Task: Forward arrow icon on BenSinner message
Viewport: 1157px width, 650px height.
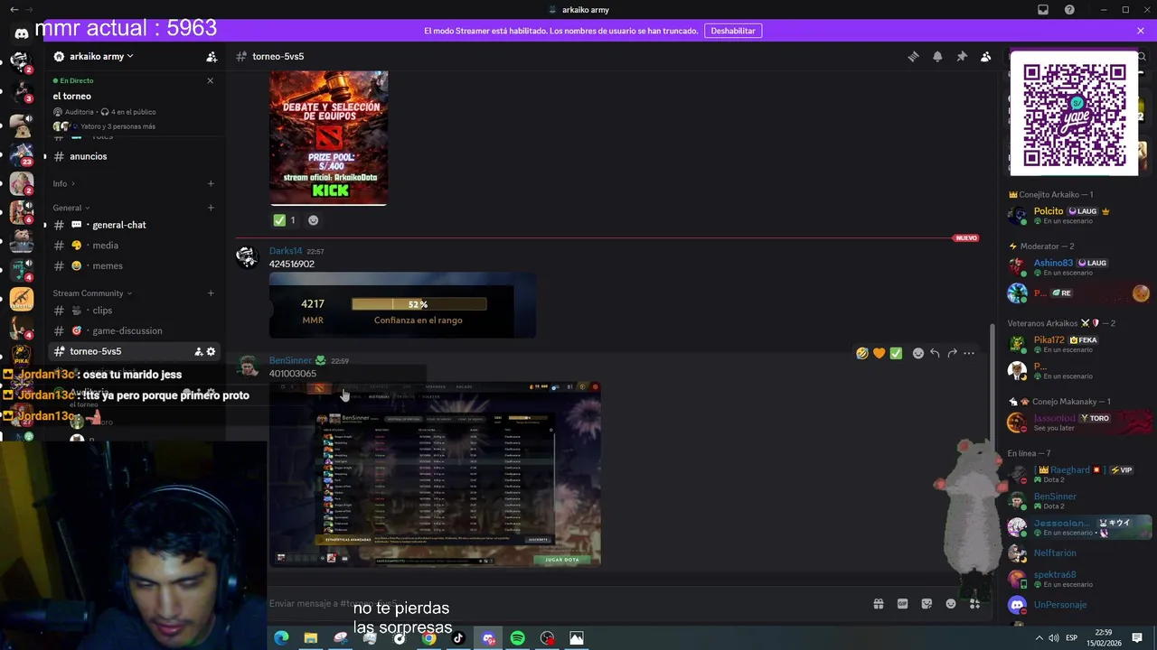Action: pos(952,353)
